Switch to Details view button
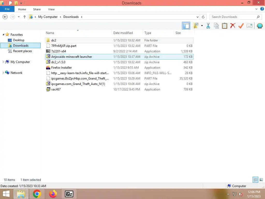 pyautogui.click(x=255, y=180)
